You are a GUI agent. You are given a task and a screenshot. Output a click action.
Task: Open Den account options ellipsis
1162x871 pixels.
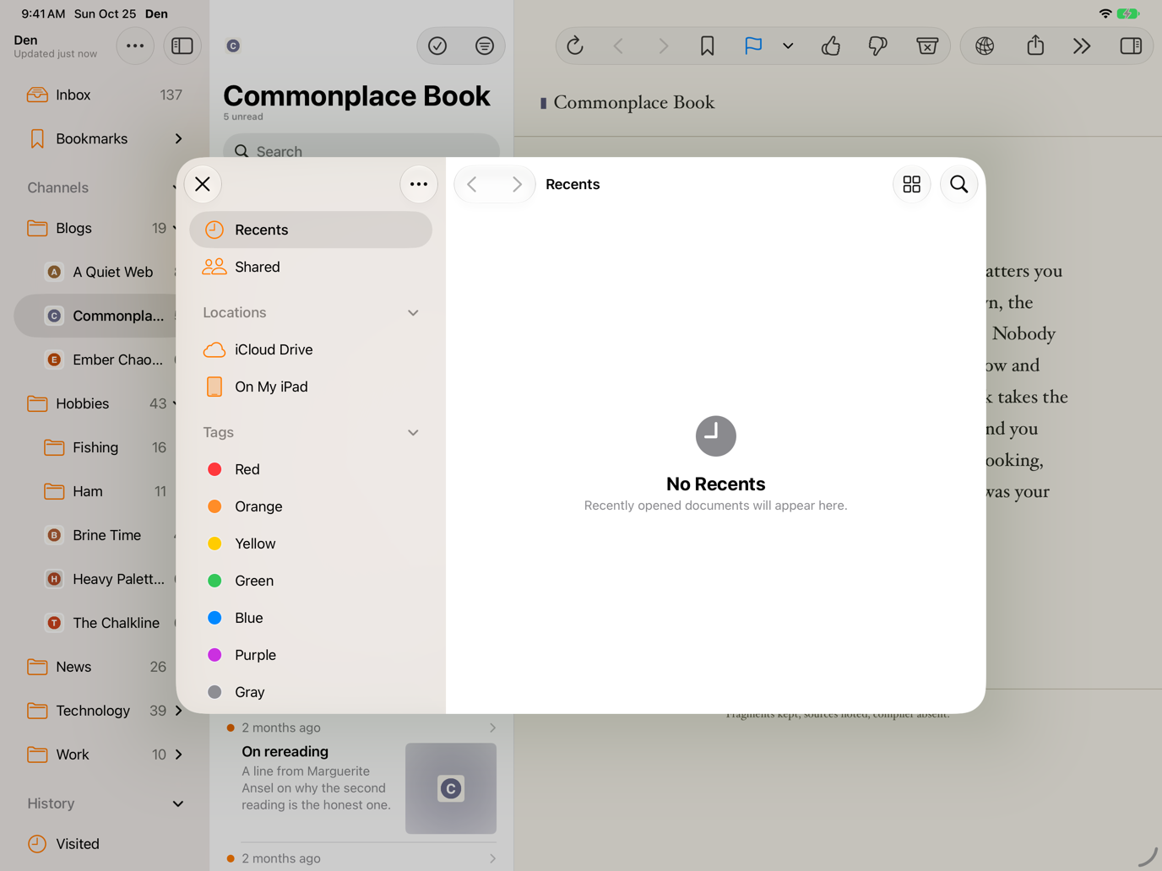135,46
